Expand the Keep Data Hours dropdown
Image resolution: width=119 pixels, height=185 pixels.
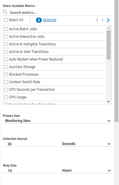(86, 170)
